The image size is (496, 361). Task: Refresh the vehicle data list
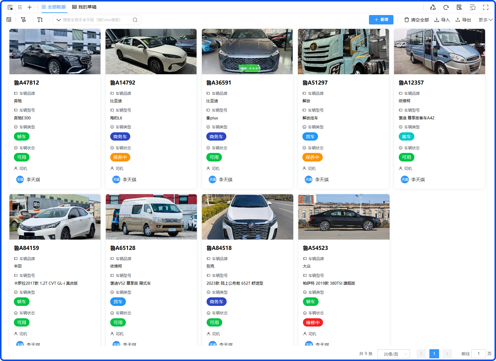click(446, 7)
